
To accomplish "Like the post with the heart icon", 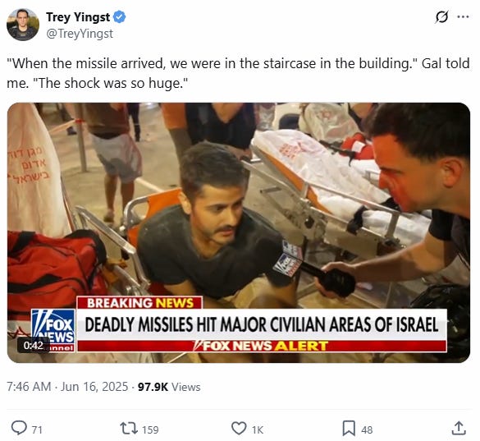I will pyautogui.click(x=239, y=429).
